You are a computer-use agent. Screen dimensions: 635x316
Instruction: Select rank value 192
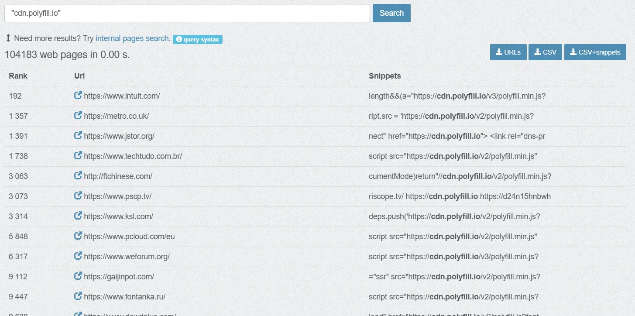(15, 96)
